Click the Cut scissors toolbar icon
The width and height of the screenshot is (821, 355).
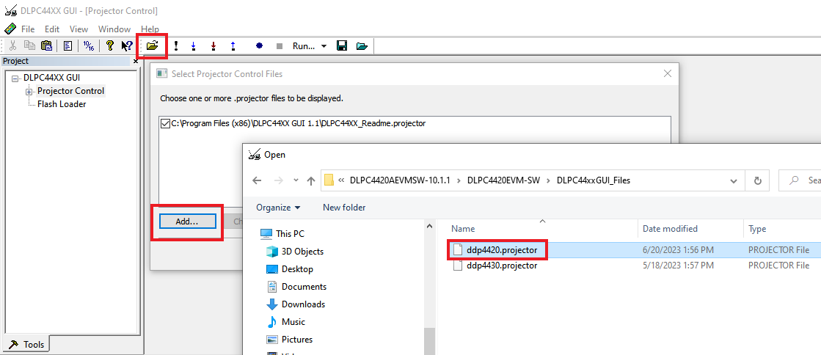13,46
